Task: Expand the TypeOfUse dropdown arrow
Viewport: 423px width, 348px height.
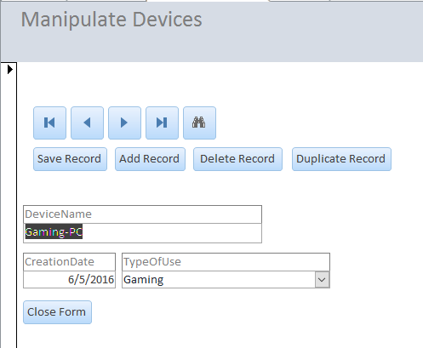Action: [322, 280]
